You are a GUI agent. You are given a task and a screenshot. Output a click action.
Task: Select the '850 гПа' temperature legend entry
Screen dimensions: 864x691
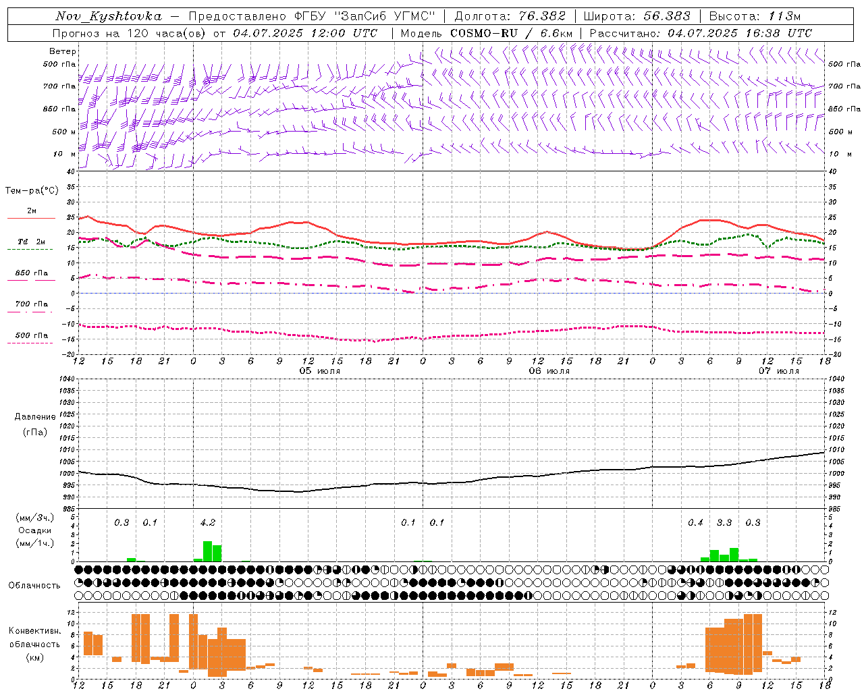(32, 273)
